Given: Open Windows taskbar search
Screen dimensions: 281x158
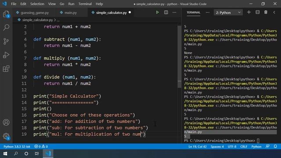Looking at the screenshot, I should [x=16, y=154].
